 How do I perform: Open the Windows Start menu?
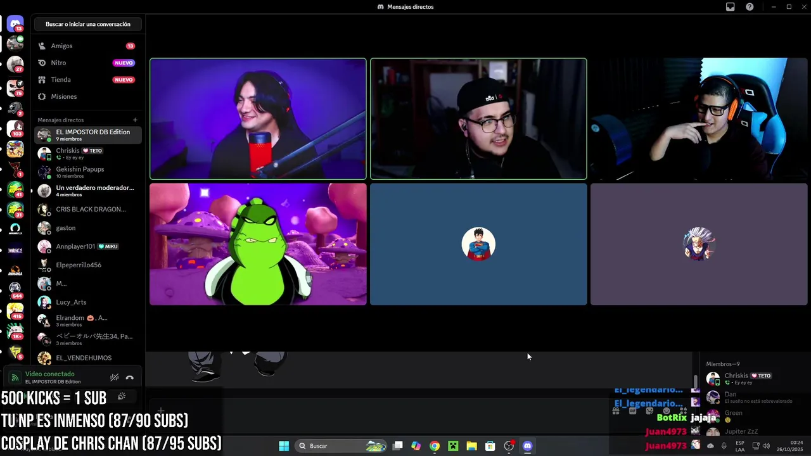click(x=284, y=446)
